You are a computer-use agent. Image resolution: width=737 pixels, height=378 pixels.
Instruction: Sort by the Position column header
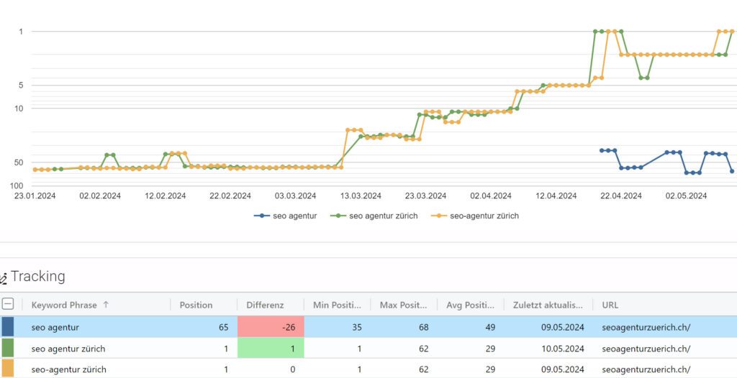[x=196, y=305]
